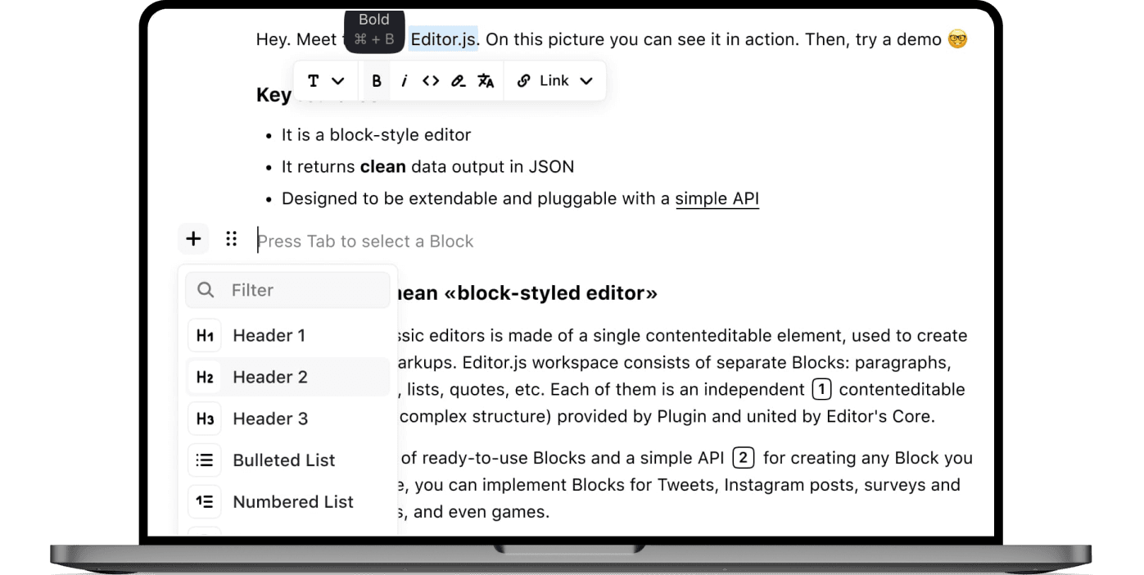
Task: Click the magnifier icon in Filter box
Action: coord(206,290)
